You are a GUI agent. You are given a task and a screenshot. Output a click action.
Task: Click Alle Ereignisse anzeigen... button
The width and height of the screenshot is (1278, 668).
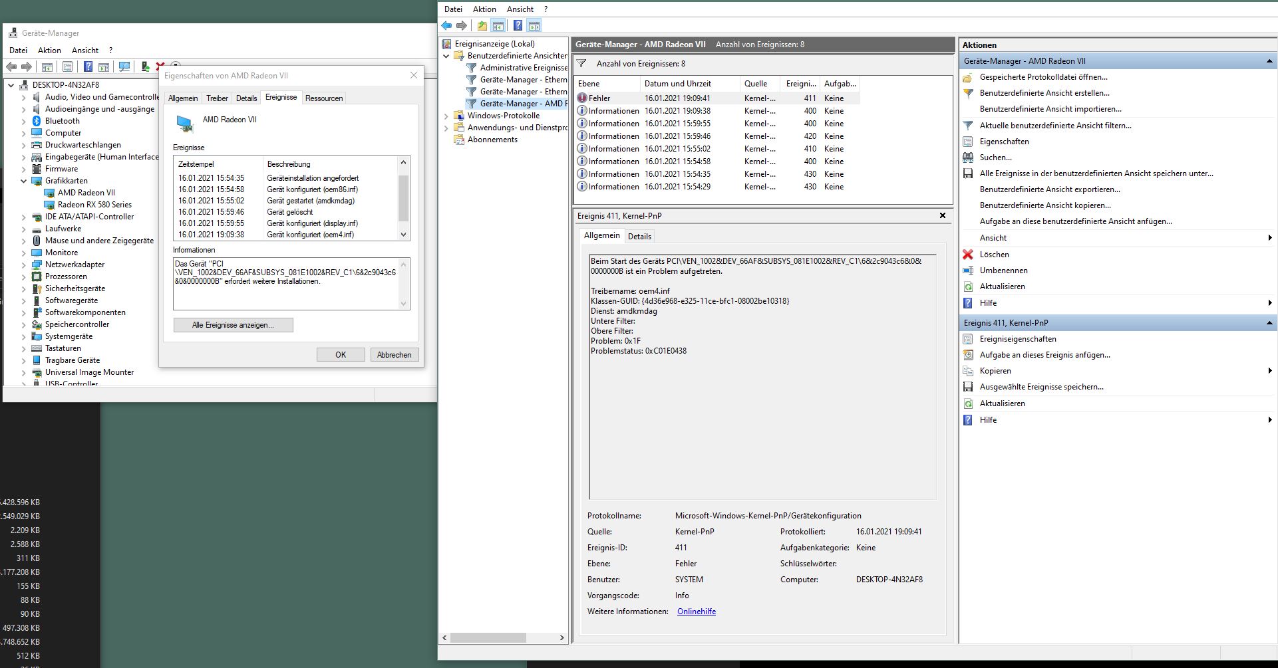[x=233, y=325]
